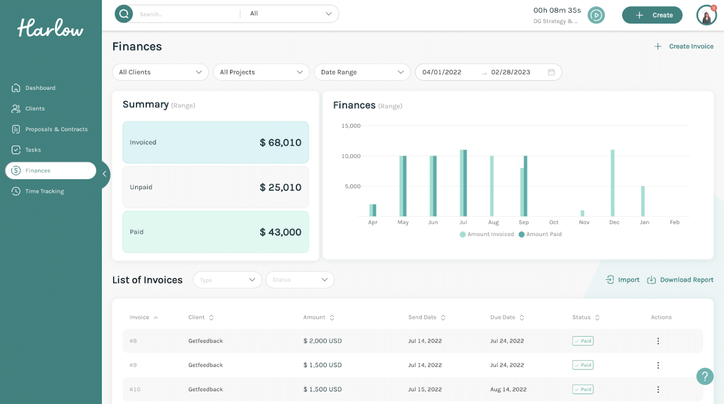Collapse the sidebar using the chevron arrow

pyautogui.click(x=105, y=174)
